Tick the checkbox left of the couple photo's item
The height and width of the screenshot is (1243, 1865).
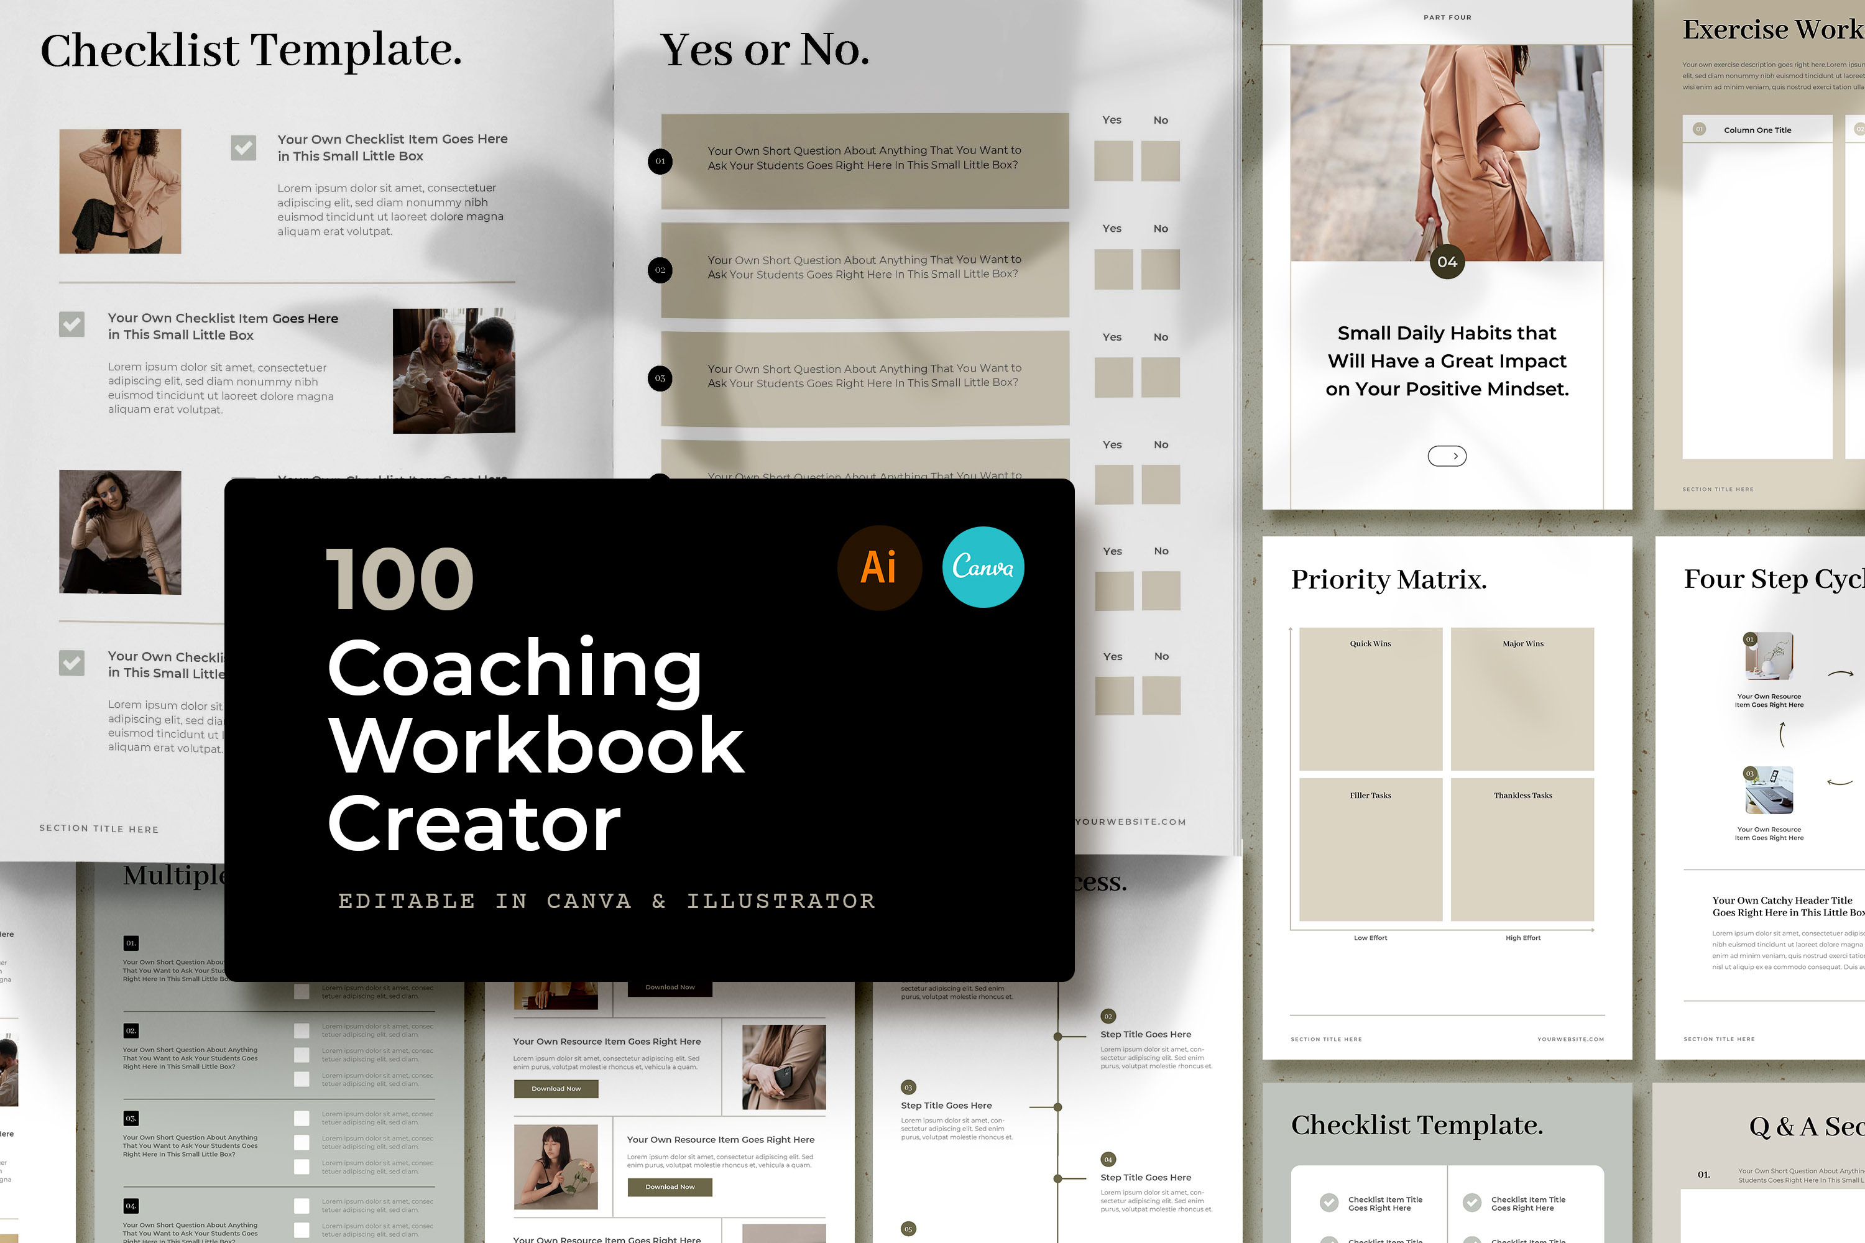click(x=72, y=323)
